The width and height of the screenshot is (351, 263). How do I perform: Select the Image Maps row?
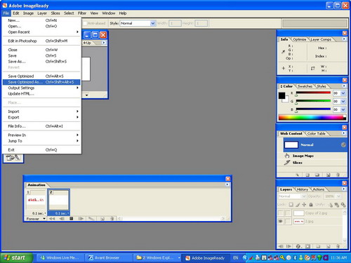click(312, 156)
